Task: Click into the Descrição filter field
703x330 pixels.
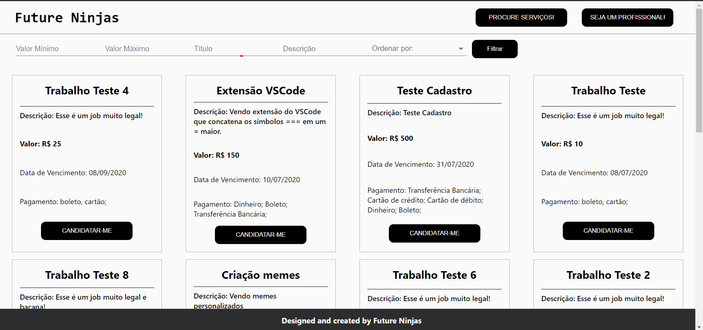Action: (x=327, y=49)
